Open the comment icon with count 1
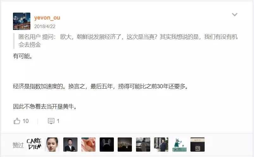254x157 pixels. tap(51, 121)
